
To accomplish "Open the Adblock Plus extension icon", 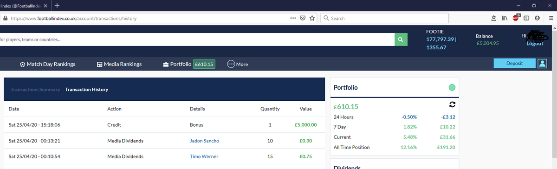I will [516, 18].
